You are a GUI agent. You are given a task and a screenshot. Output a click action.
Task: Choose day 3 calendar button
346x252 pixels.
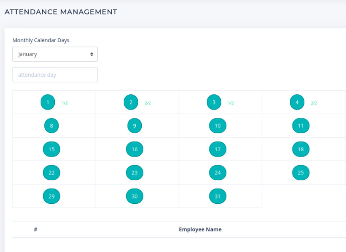coord(214,102)
